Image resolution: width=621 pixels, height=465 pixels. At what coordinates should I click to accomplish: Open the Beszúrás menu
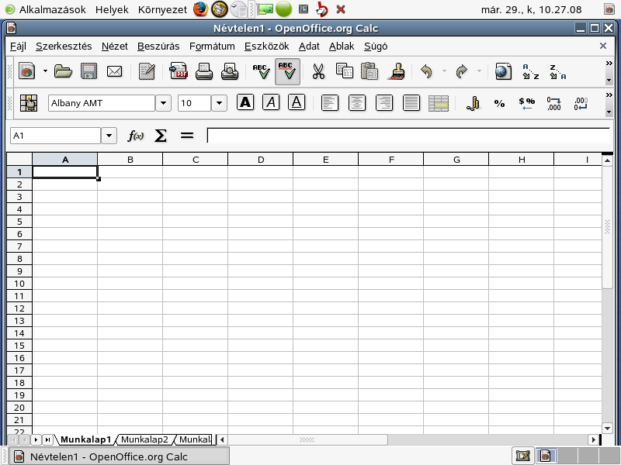tap(158, 46)
